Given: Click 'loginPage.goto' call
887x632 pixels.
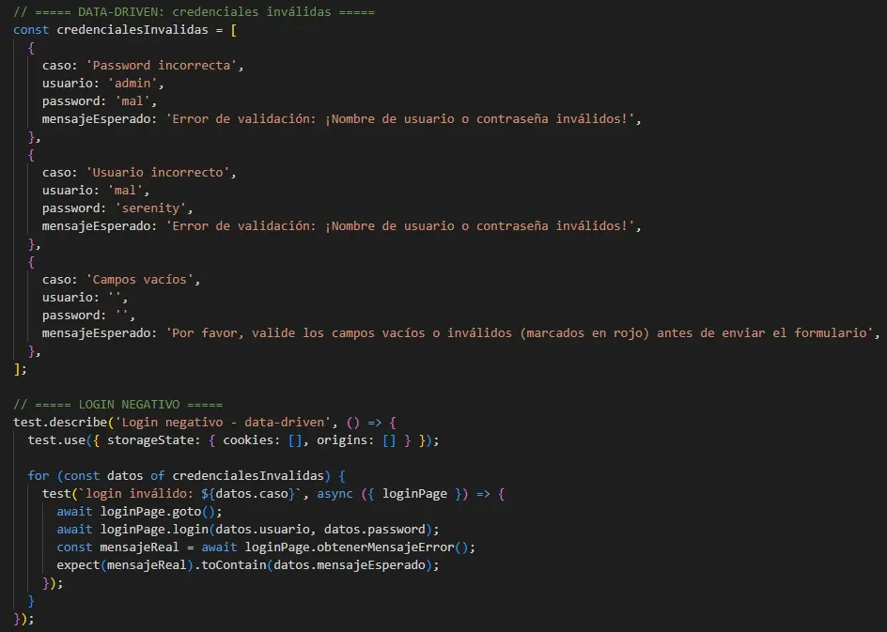Looking at the screenshot, I should pos(150,512).
